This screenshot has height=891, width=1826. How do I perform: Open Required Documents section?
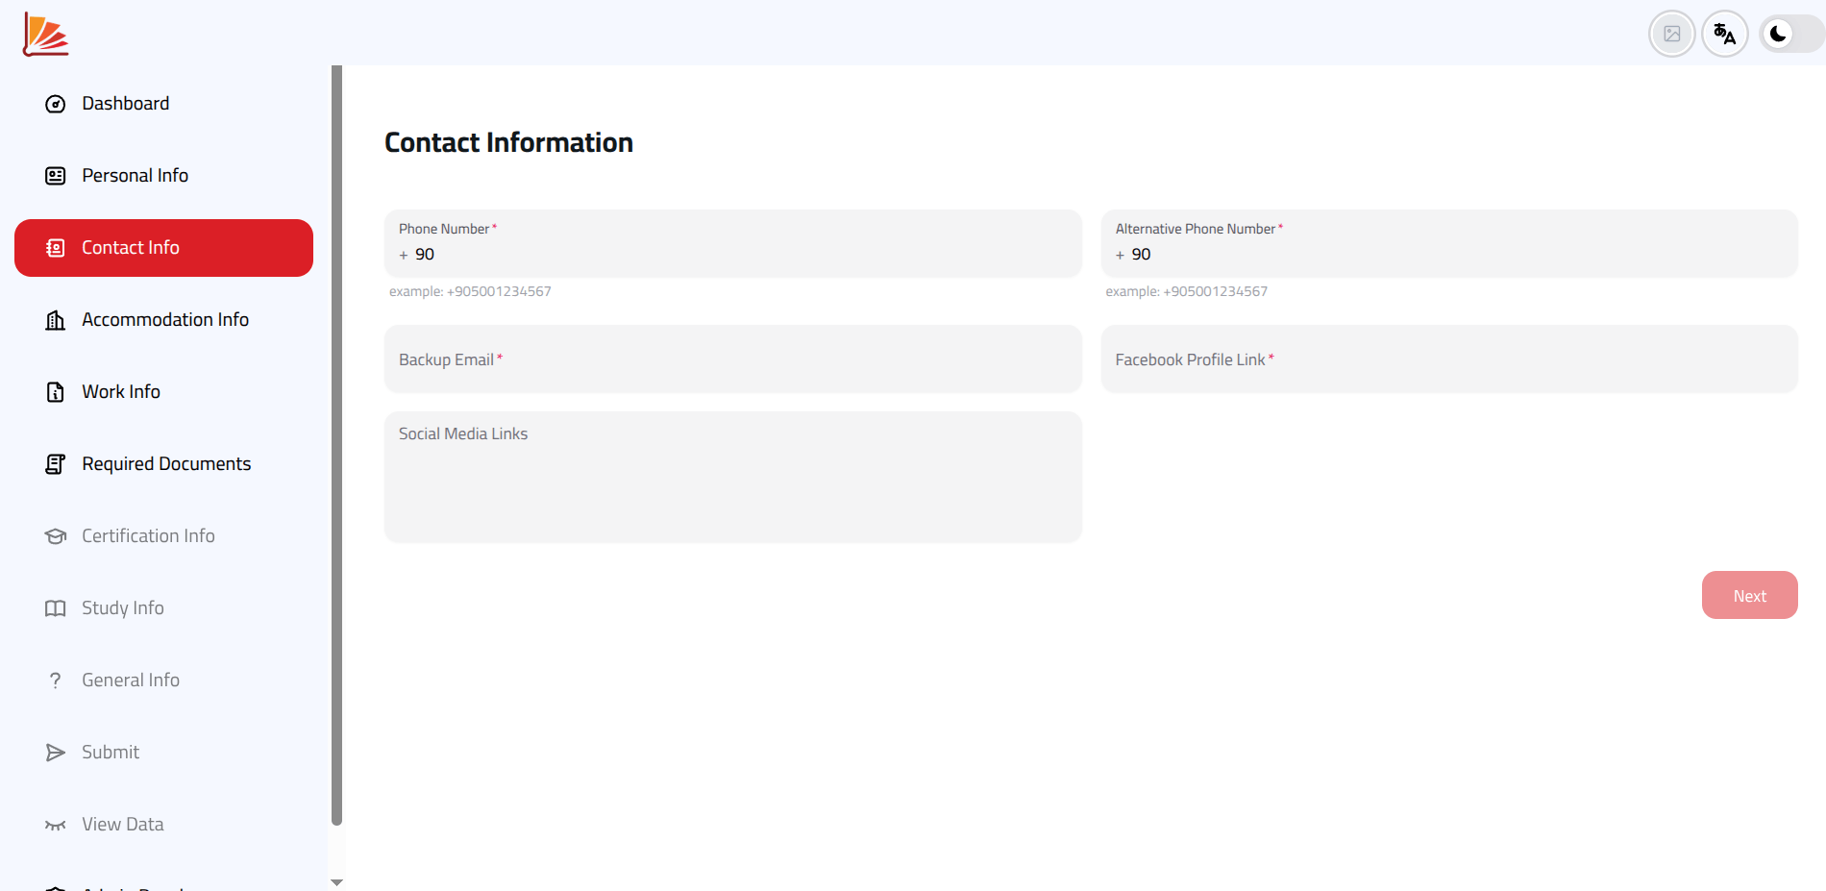click(x=163, y=464)
